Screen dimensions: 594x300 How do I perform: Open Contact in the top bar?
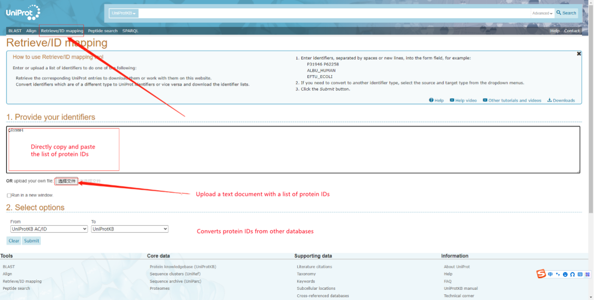tap(572, 31)
